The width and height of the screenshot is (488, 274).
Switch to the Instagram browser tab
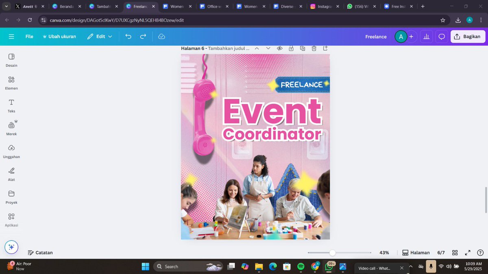coord(323,6)
